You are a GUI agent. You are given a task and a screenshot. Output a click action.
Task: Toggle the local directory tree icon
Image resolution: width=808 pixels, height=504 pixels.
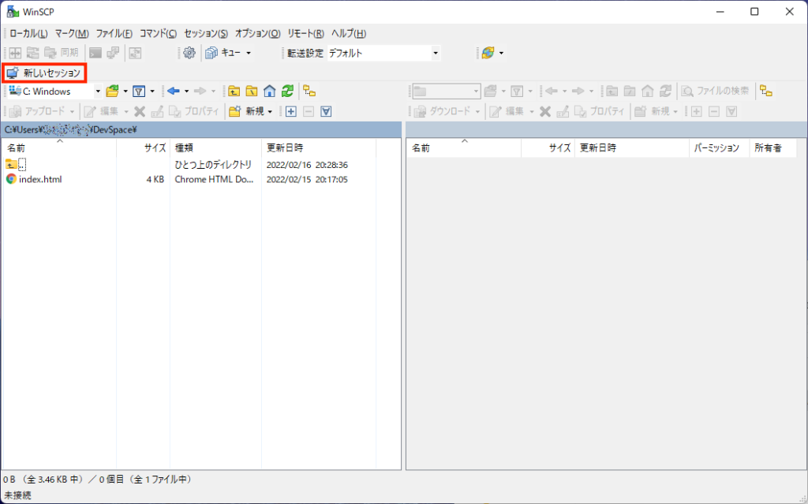tap(309, 91)
